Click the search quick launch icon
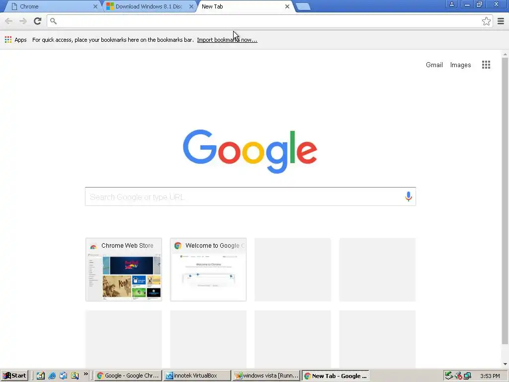 click(x=75, y=376)
